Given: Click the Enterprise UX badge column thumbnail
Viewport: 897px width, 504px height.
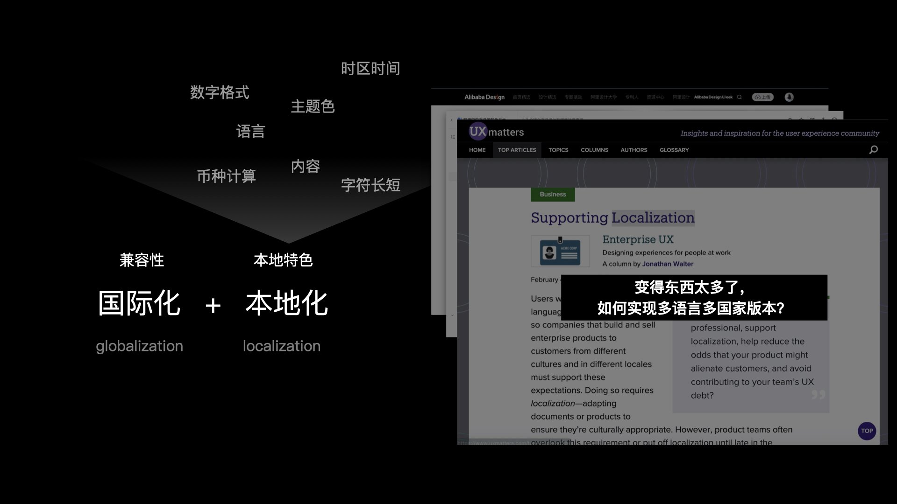Looking at the screenshot, I should pos(560,251).
